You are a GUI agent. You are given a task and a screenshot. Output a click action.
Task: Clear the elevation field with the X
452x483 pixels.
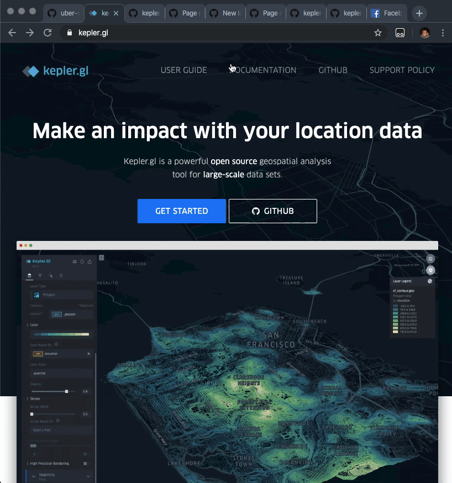pyautogui.click(x=88, y=354)
